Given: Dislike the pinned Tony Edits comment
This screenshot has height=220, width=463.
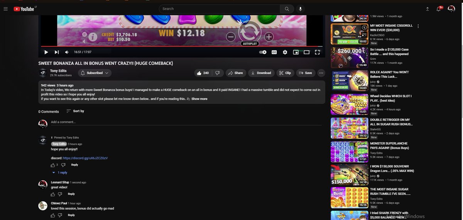Looking at the screenshot, I should click(x=63, y=165).
